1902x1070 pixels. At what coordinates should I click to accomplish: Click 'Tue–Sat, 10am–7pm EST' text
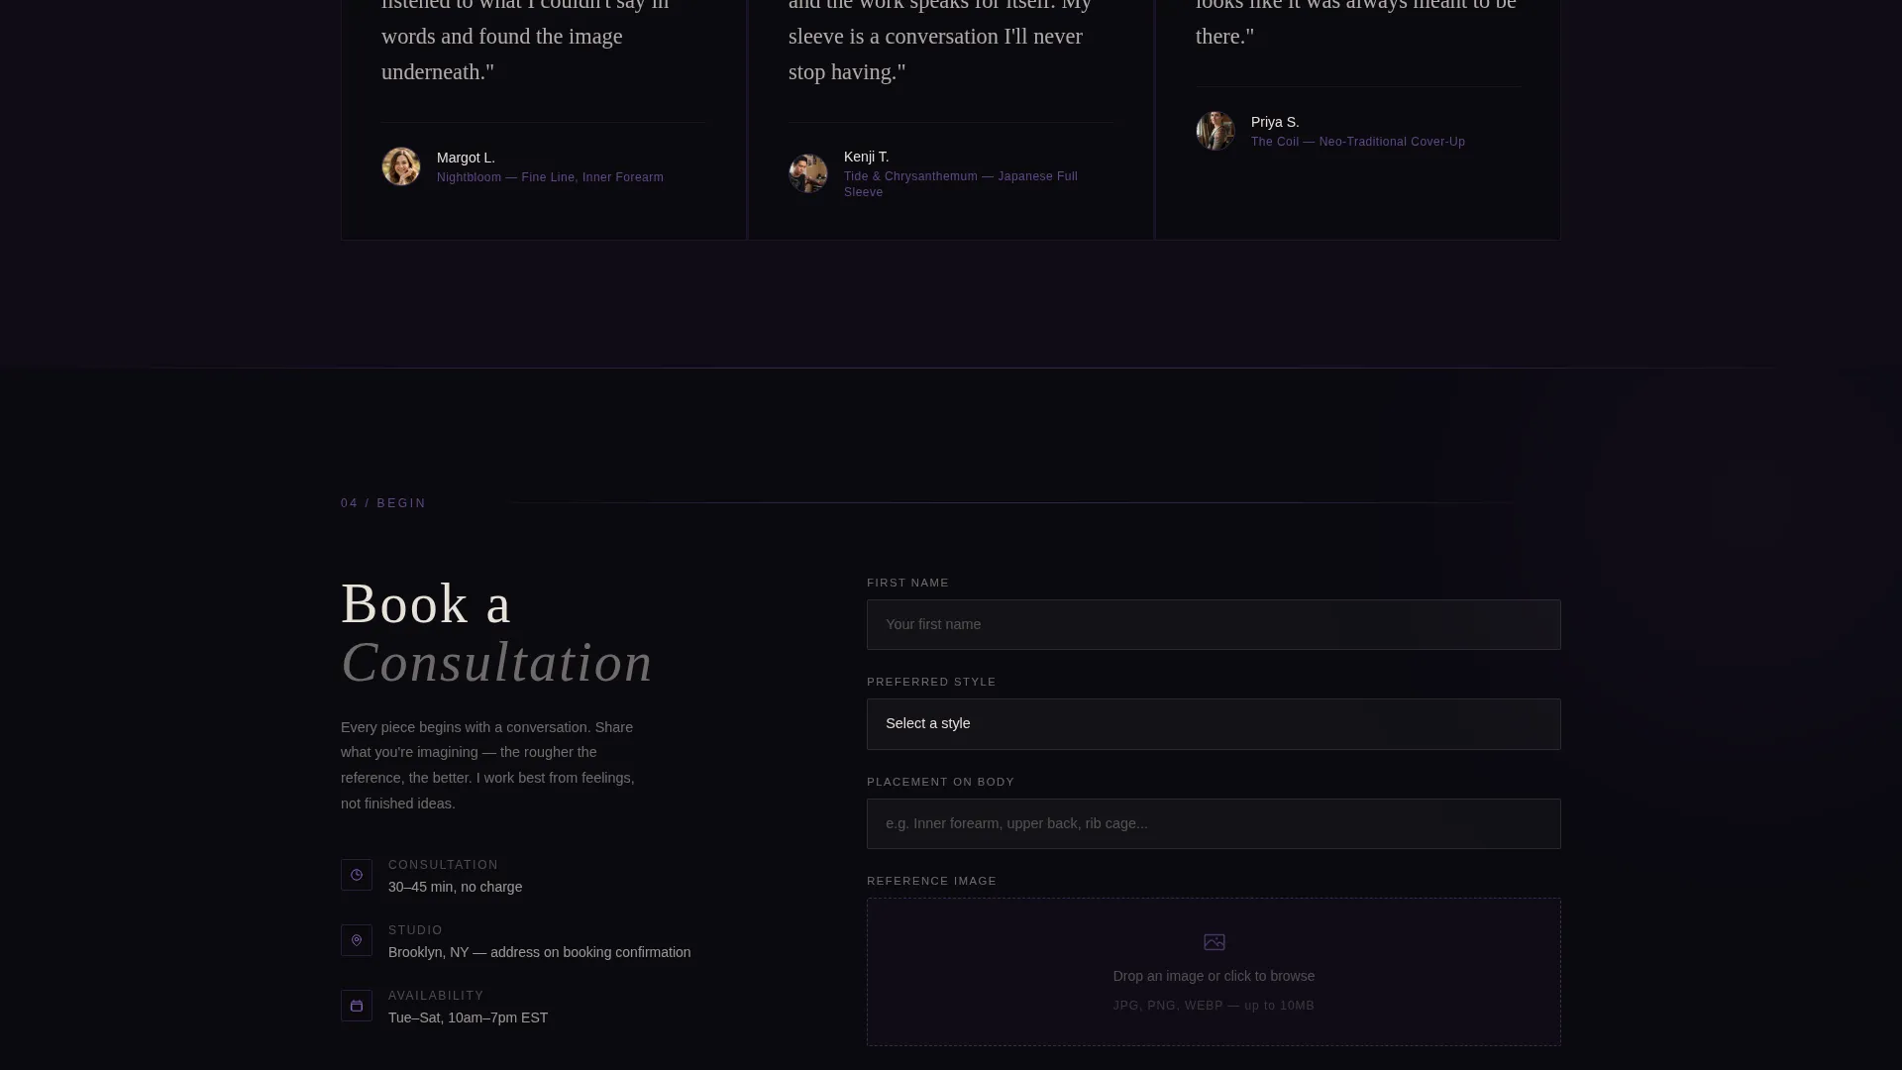click(x=468, y=1017)
